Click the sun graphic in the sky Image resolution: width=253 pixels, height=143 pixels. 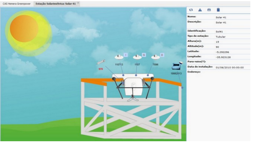click(x=24, y=29)
